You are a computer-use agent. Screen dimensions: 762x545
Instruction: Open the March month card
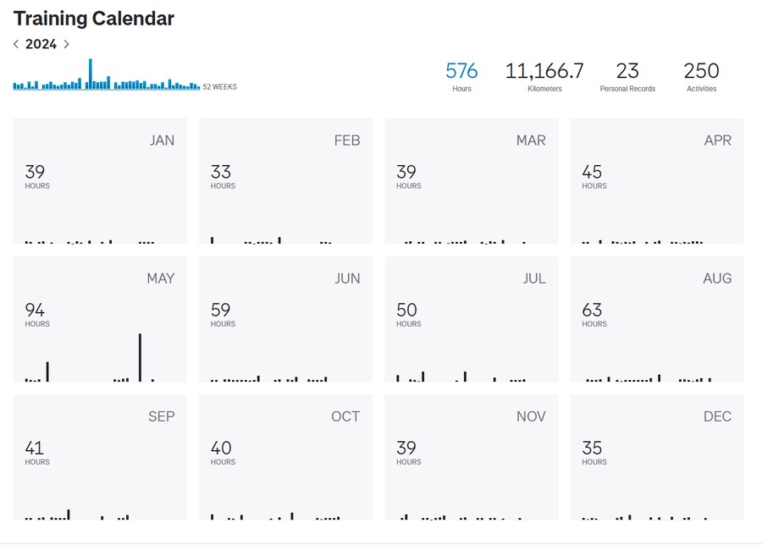coord(472,181)
